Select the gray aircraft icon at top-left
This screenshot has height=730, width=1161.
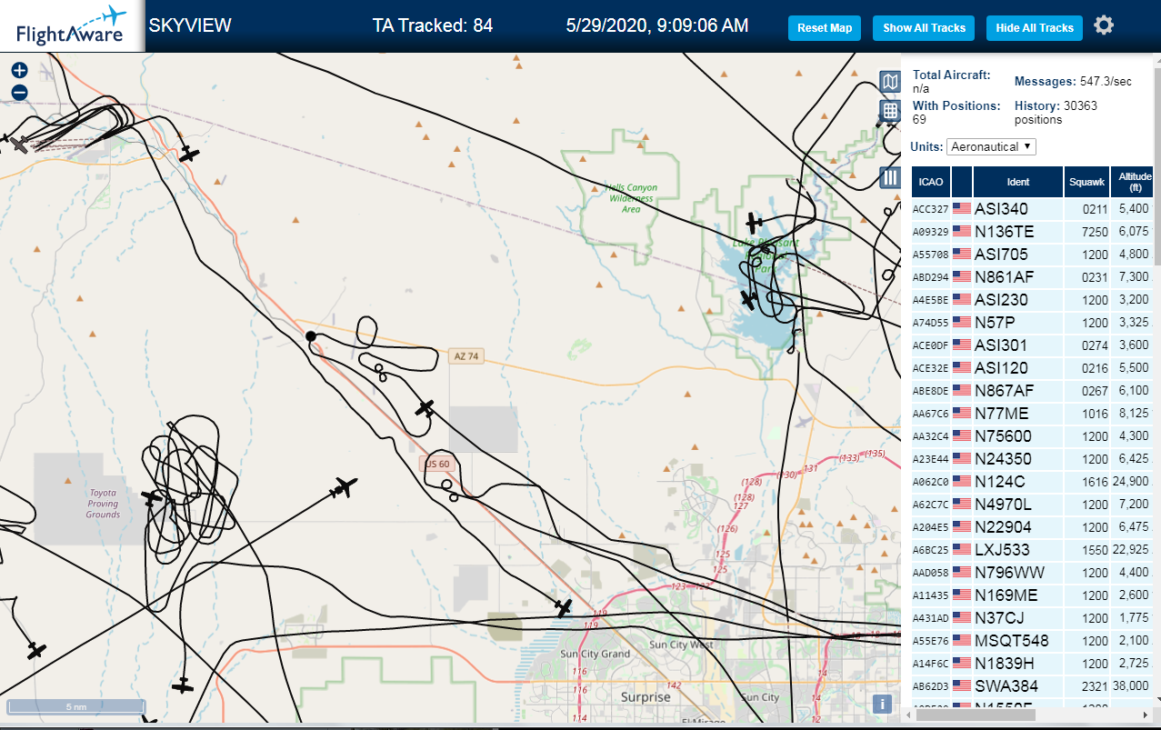[x=17, y=144]
